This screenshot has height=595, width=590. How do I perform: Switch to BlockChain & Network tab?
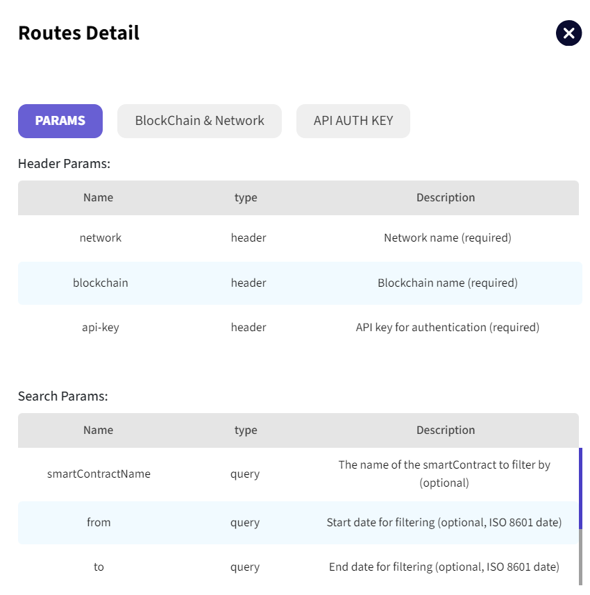click(199, 121)
